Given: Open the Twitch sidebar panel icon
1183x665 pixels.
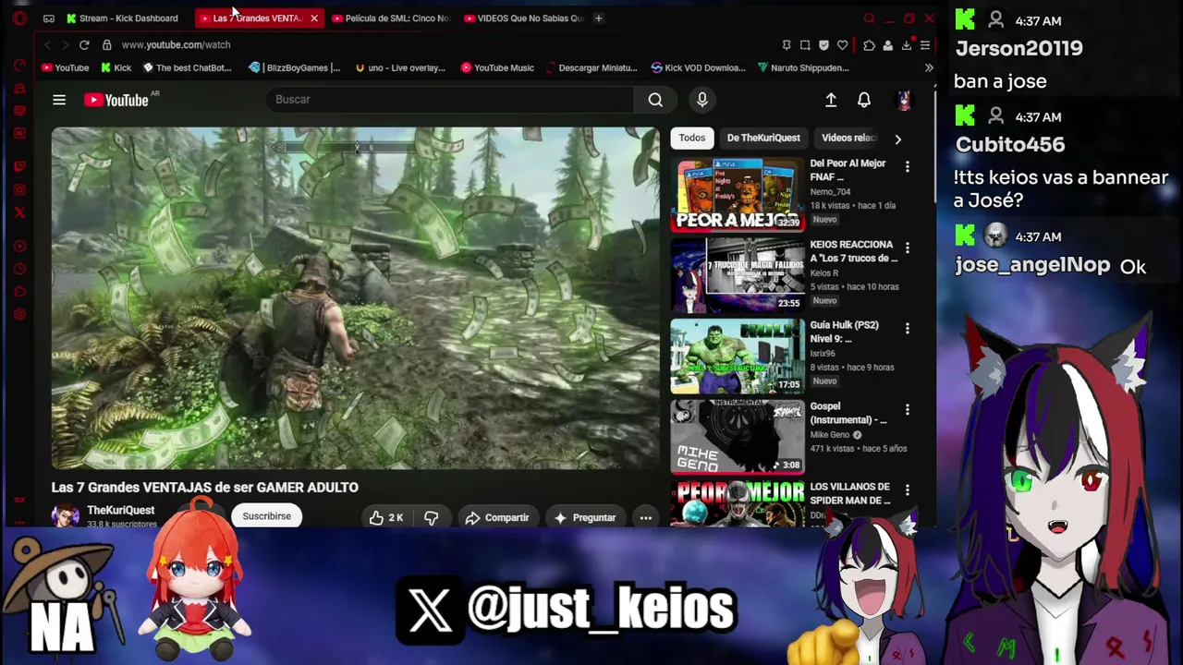Looking at the screenshot, I should pos(19,166).
